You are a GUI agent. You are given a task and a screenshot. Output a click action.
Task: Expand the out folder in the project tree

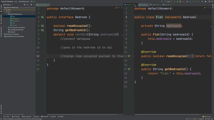point(4,10)
